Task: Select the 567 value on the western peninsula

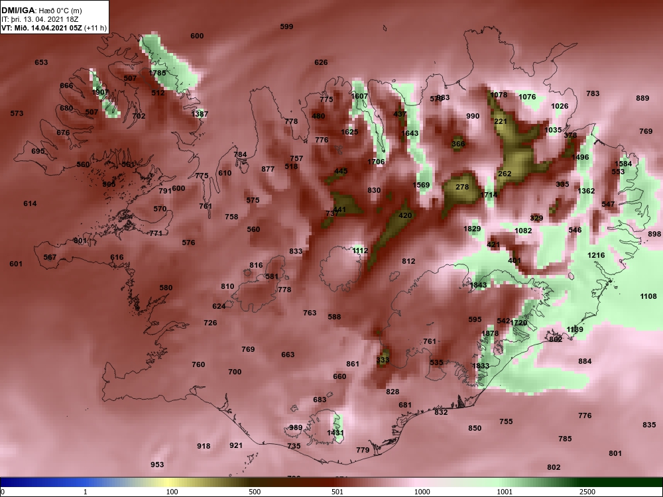Action: tap(50, 257)
